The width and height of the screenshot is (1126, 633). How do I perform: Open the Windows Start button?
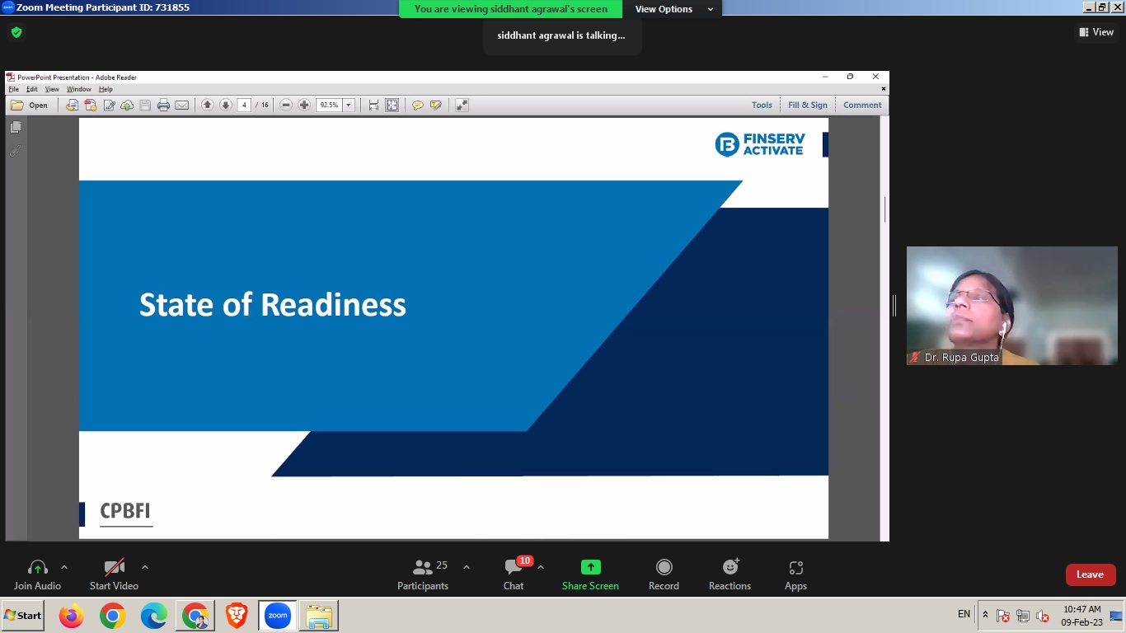point(23,616)
